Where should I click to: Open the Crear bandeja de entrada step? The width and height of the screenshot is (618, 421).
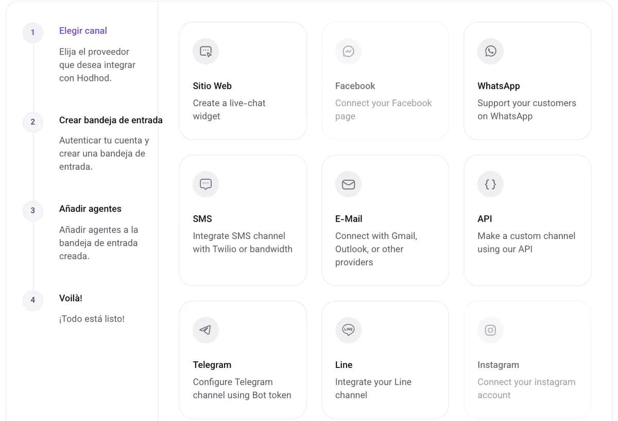point(111,120)
